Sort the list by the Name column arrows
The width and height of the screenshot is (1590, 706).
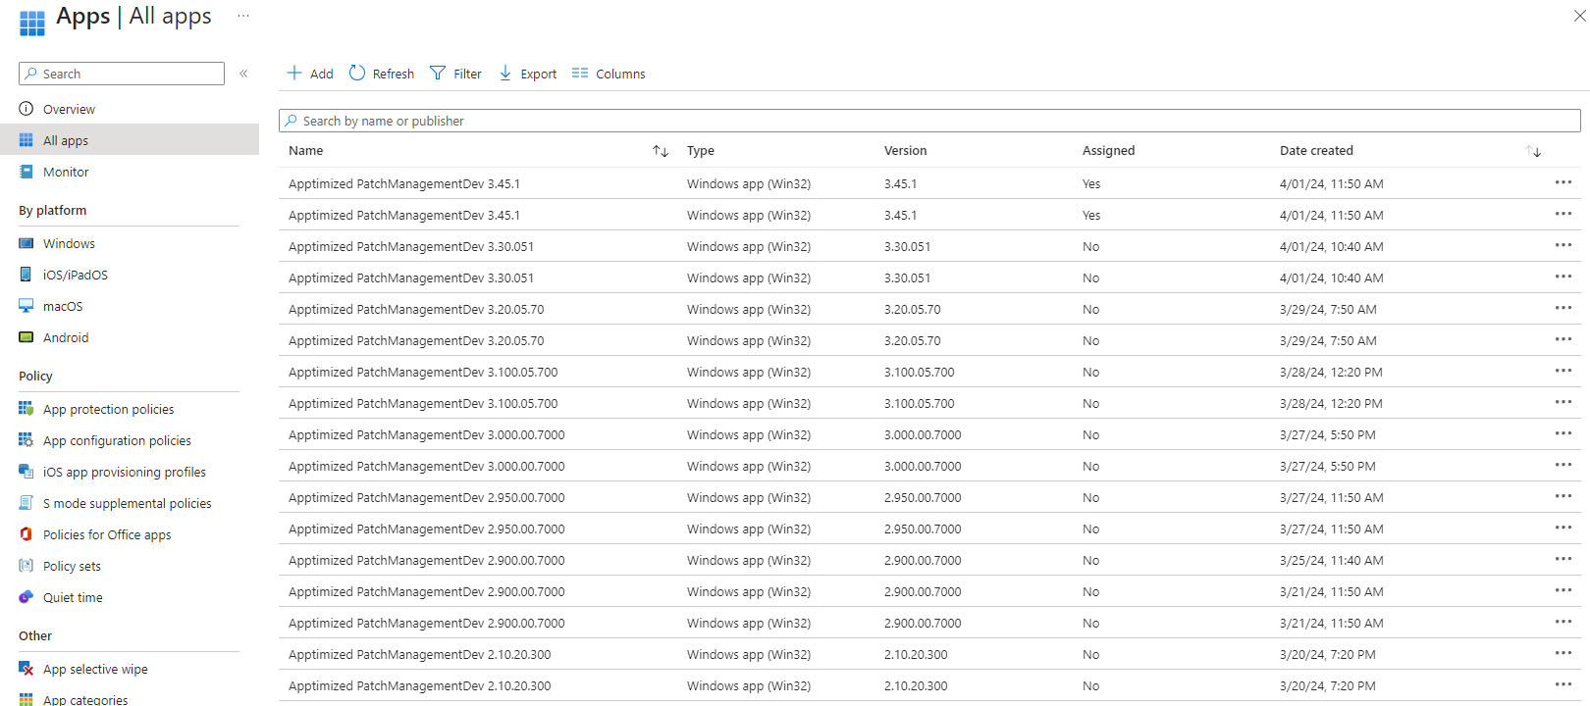[661, 151]
